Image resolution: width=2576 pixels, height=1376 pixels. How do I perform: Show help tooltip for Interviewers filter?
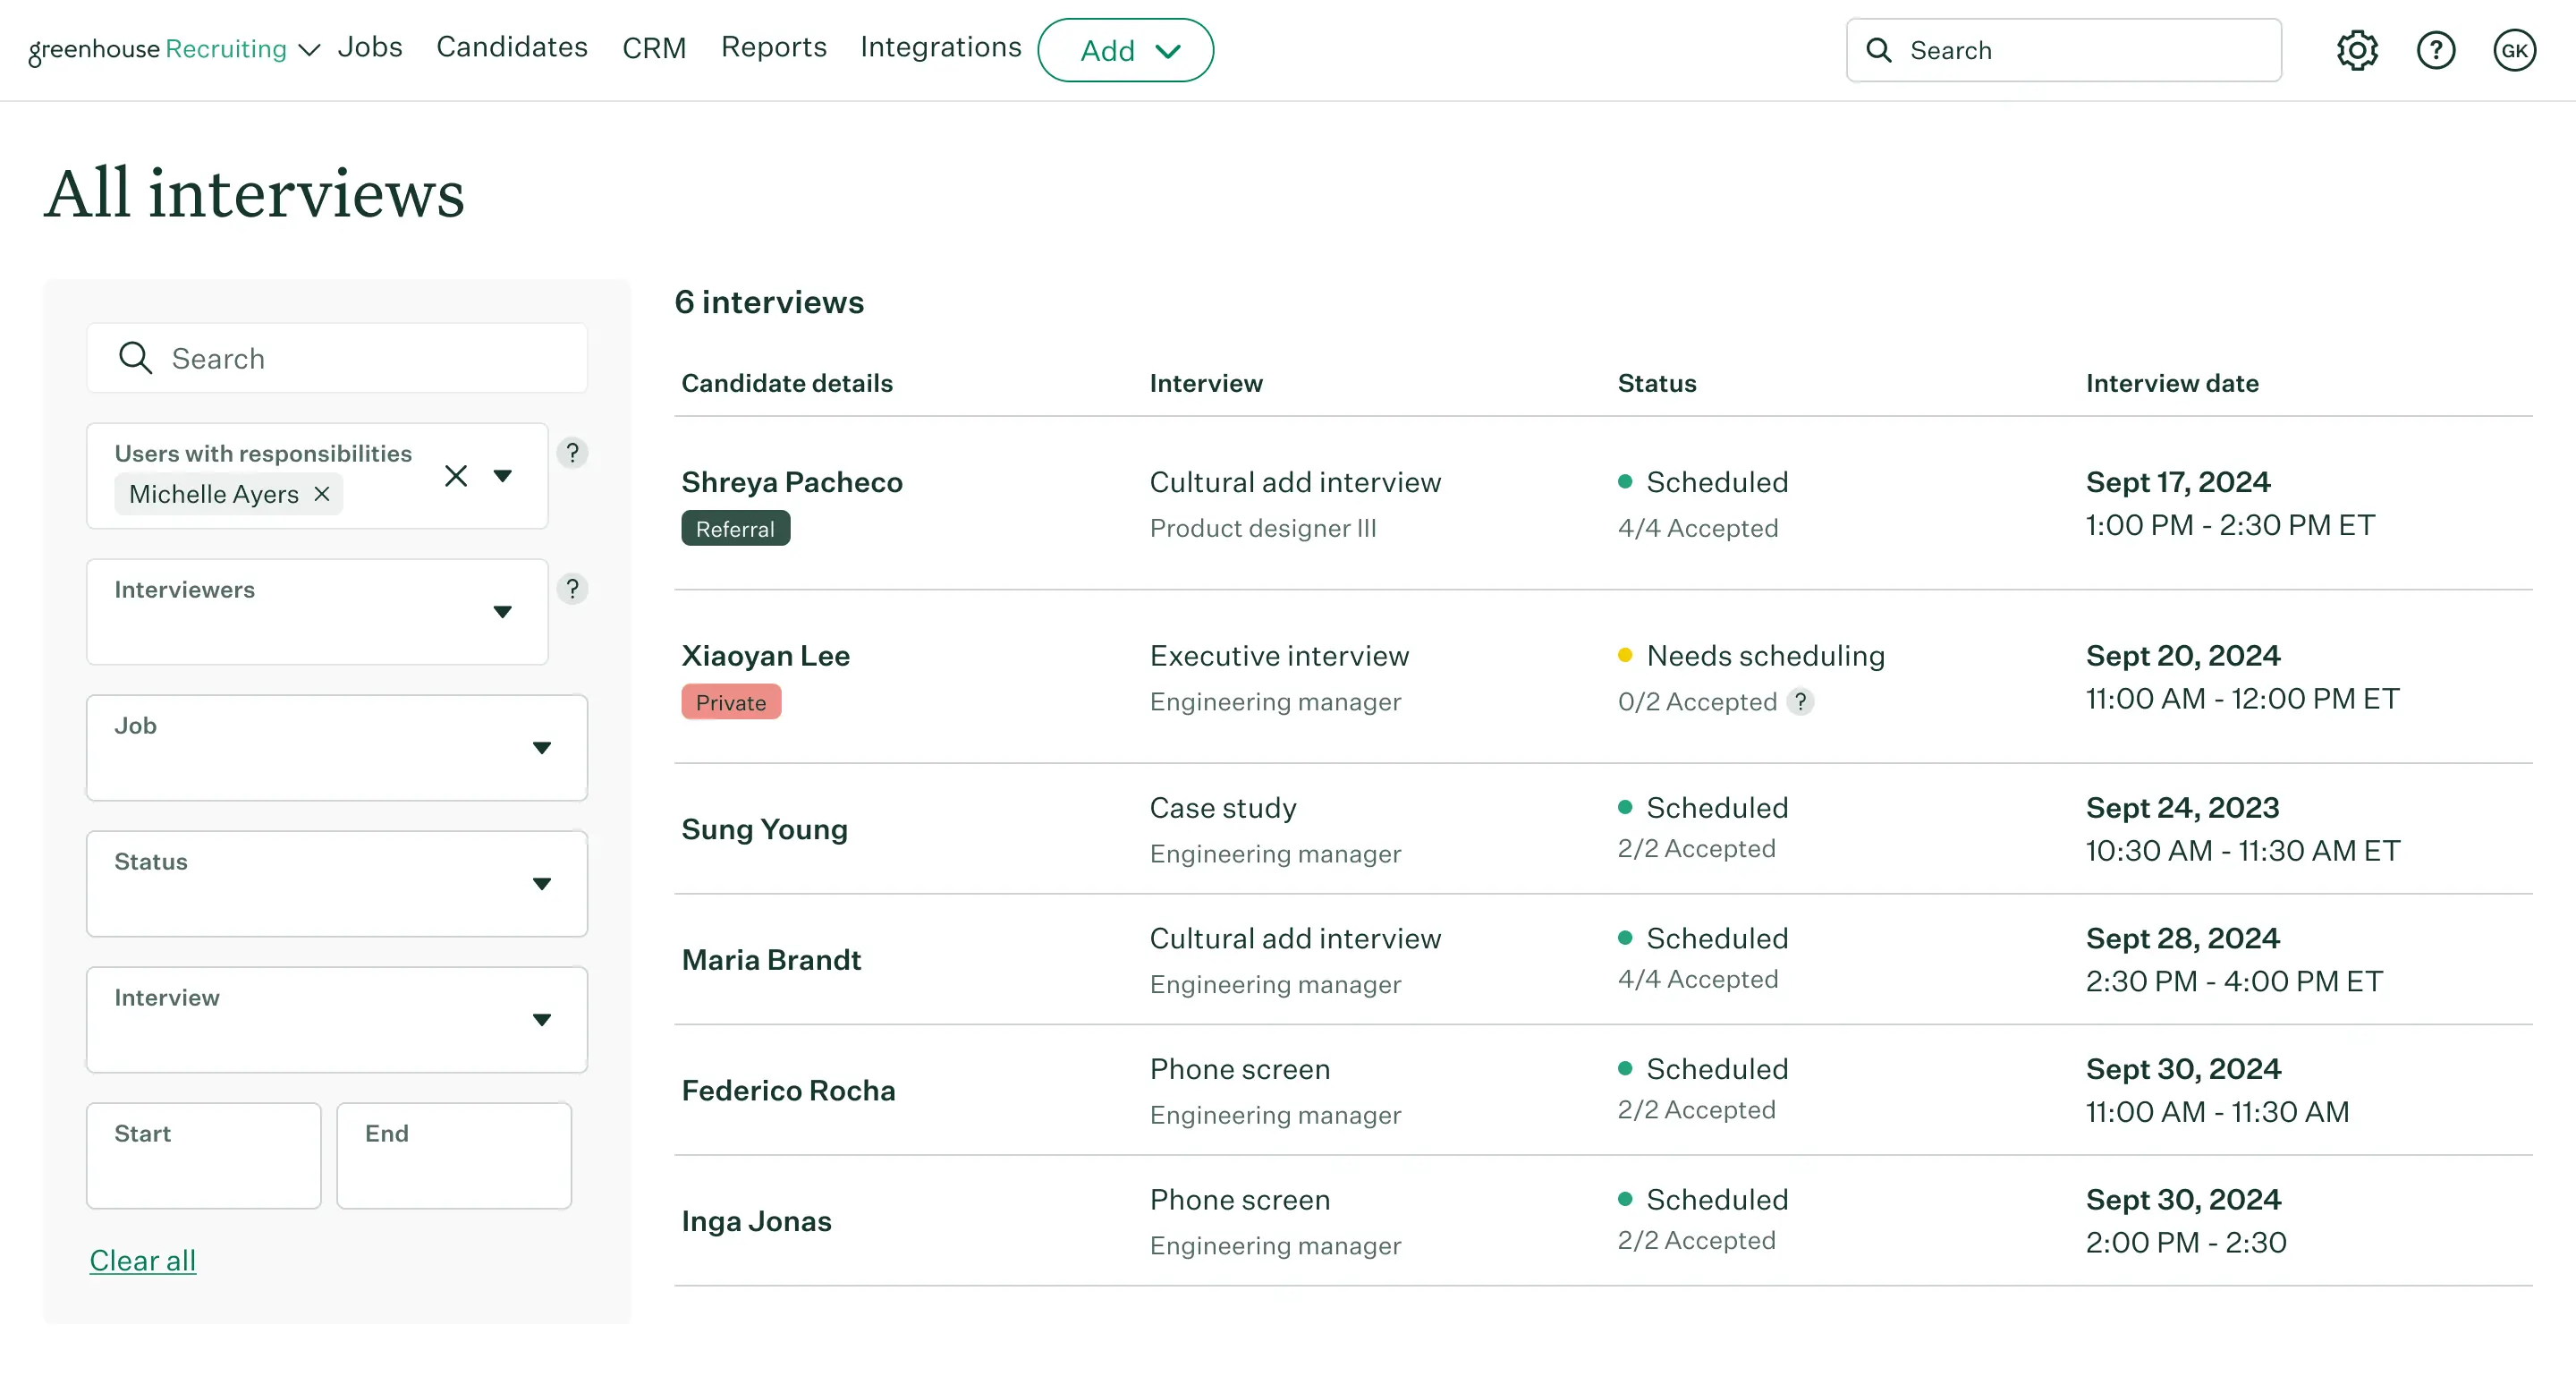click(x=572, y=589)
